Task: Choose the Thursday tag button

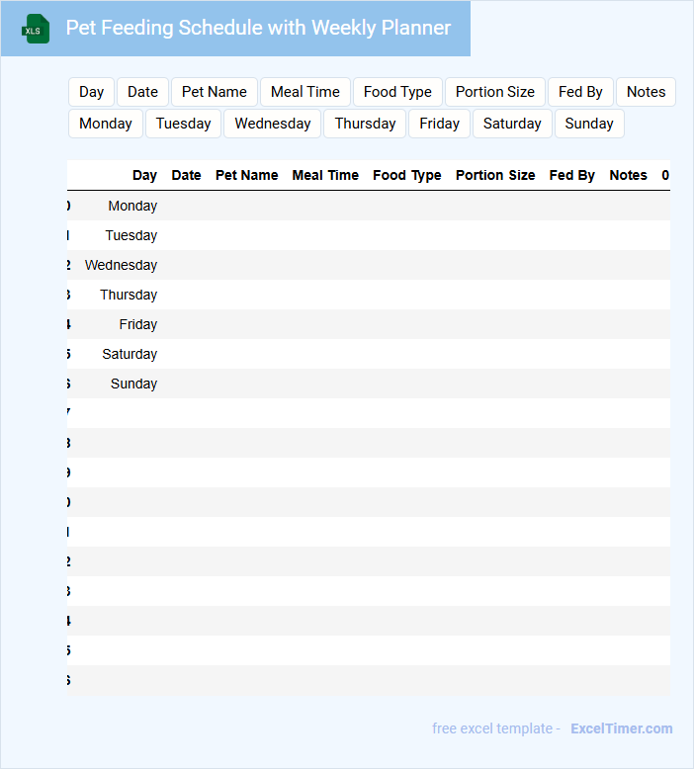Action: (365, 124)
